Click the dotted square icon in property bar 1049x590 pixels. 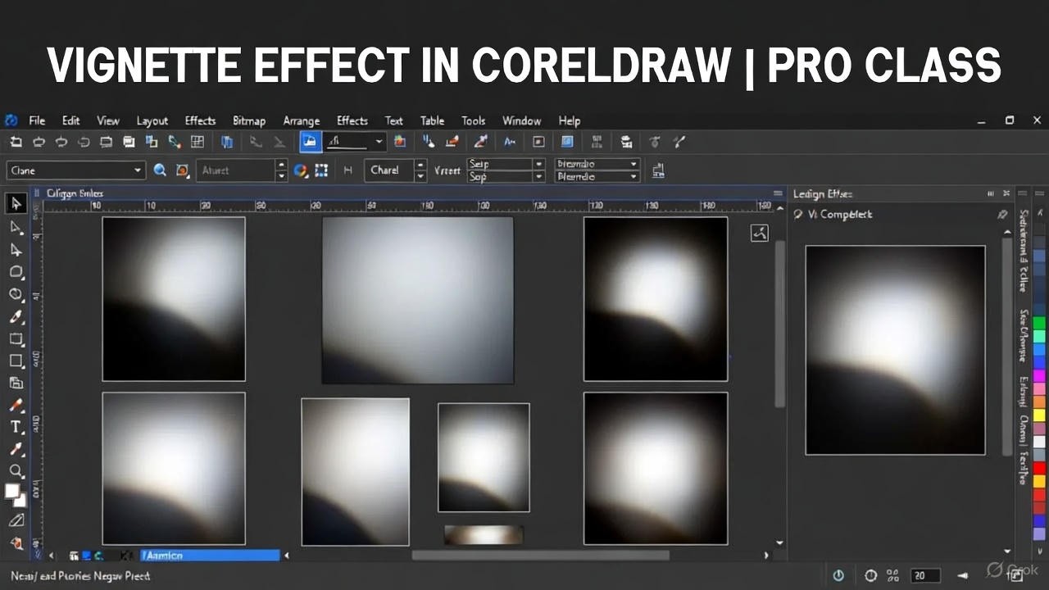click(321, 170)
